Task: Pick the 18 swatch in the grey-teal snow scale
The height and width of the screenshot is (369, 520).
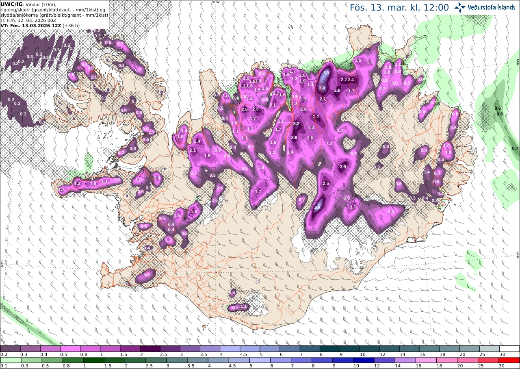Action: tap(449, 349)
